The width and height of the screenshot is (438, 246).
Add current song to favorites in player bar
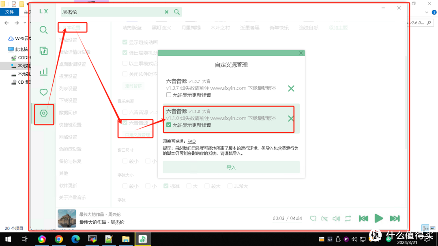tap(313, 218)
